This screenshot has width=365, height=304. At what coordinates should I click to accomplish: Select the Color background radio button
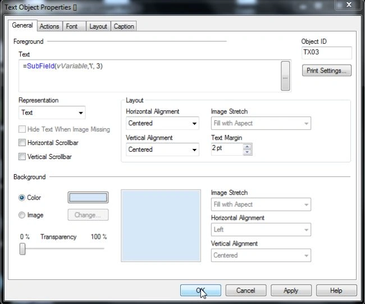[22, 198]
